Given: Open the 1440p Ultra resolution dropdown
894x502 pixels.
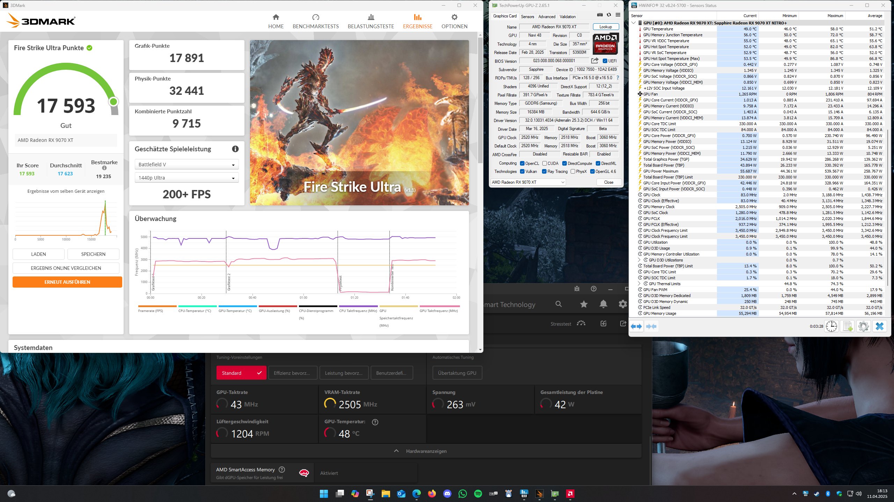Looking at the screenshot, I should tap(186, 178).
